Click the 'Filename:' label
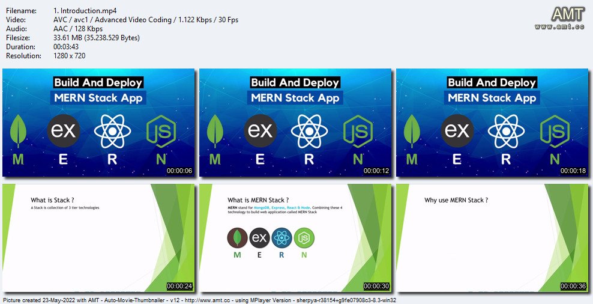The width and height of the screenshot is (593, 304). point(21,11)
